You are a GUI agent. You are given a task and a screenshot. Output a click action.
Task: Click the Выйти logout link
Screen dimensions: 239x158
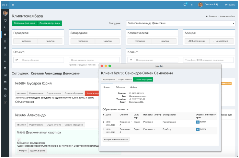230,5
